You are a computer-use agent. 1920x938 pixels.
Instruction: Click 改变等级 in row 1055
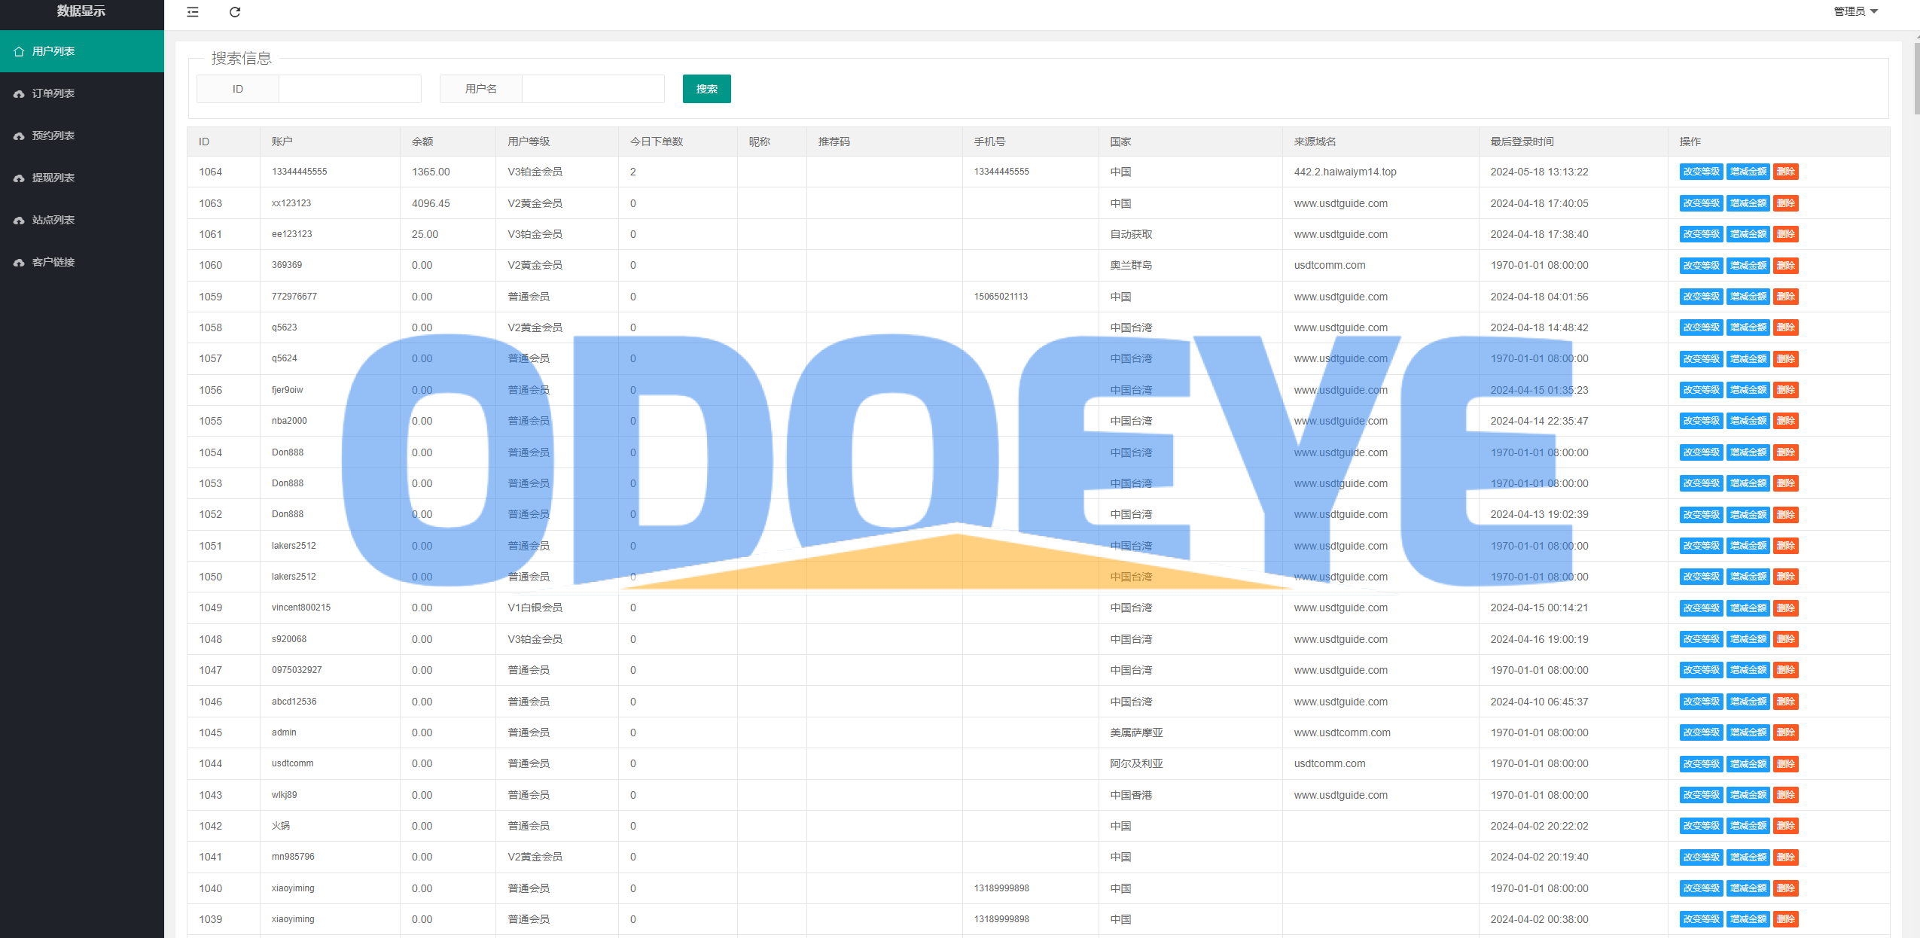coord(1701,421)
